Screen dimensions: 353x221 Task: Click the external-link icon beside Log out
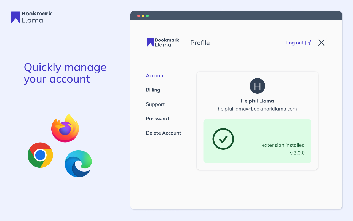pos(308,43)
